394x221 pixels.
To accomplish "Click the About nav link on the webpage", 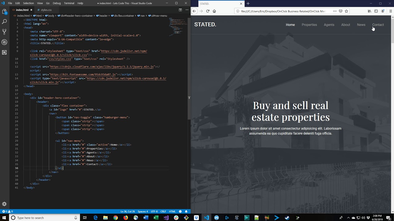I will point(346,25).
